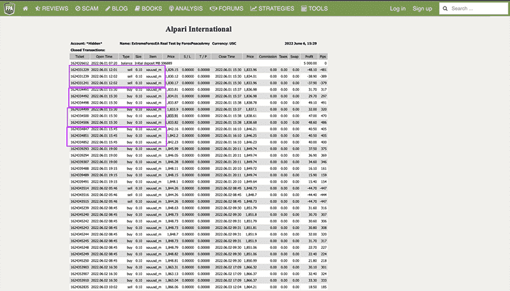Click the Closed Transactions: label
Image resolution: width=510 pixels, height=291 pixels.
point(88,50)
